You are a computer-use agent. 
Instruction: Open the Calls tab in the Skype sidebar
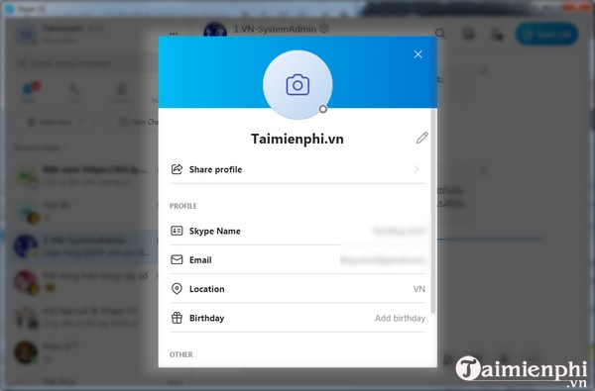tap(74, 93)
